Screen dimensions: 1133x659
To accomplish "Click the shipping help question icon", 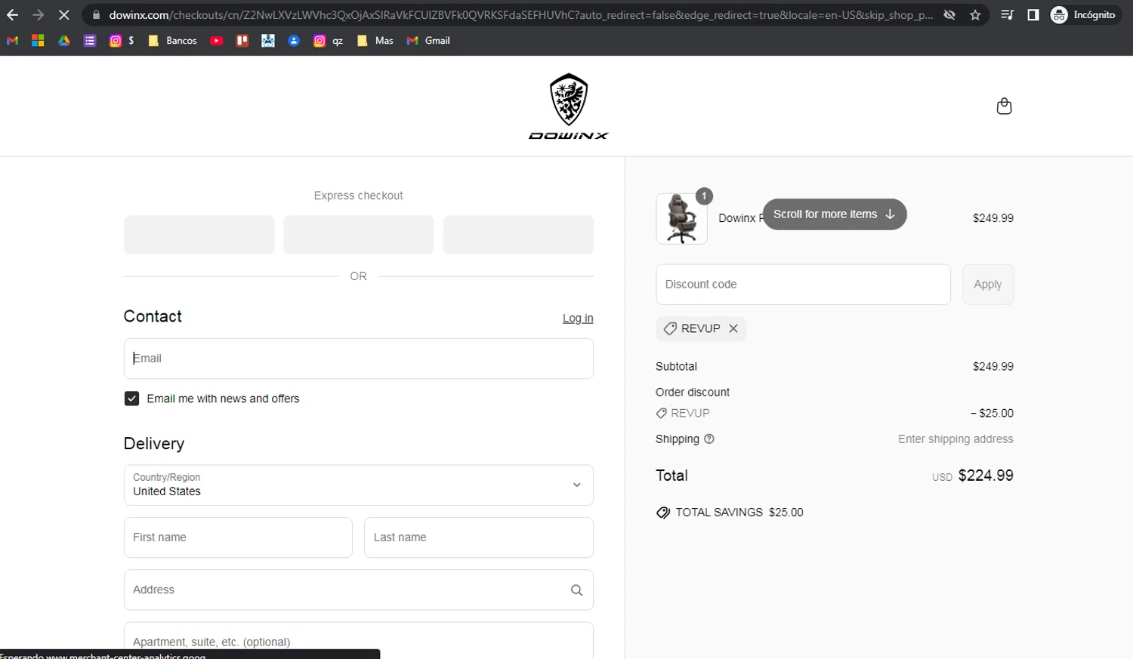I will click(709, 439).
